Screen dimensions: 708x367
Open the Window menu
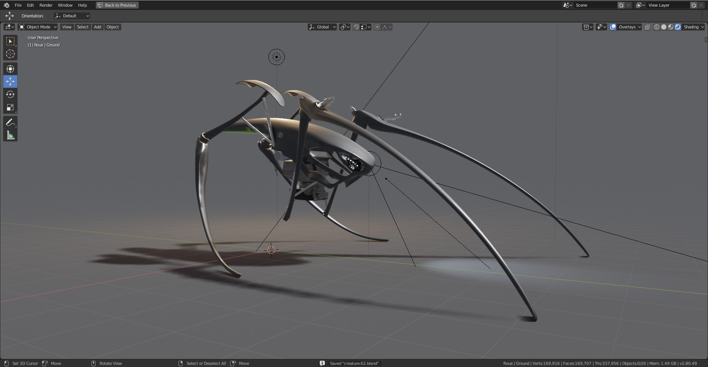65,5
